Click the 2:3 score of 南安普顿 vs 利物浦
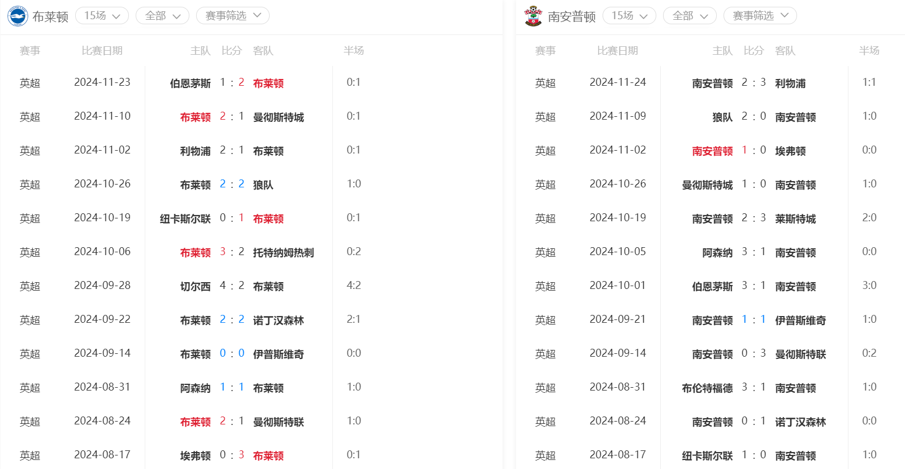Image resolution: width=905 pixels, height=469 pixels. coord(754,82)
